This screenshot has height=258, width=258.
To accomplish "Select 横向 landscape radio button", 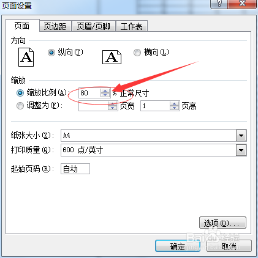I will [137, 53].
